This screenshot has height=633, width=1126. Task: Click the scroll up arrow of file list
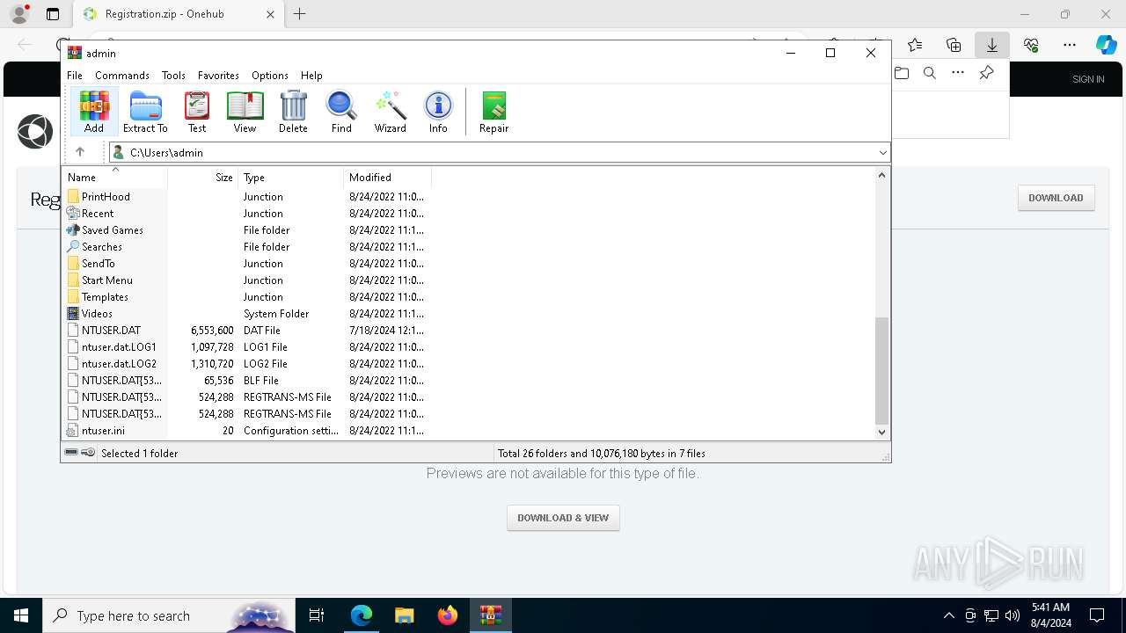tap(881, 175)
